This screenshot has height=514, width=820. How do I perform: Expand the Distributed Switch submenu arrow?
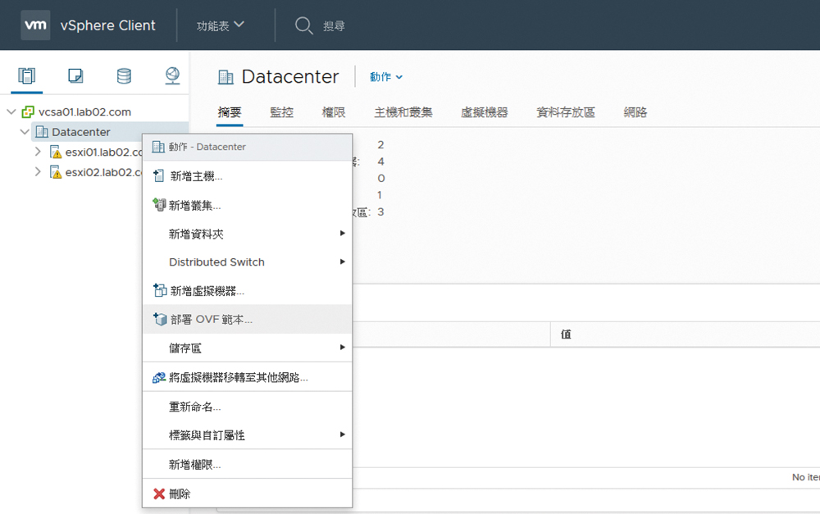[x=343, y=262]
